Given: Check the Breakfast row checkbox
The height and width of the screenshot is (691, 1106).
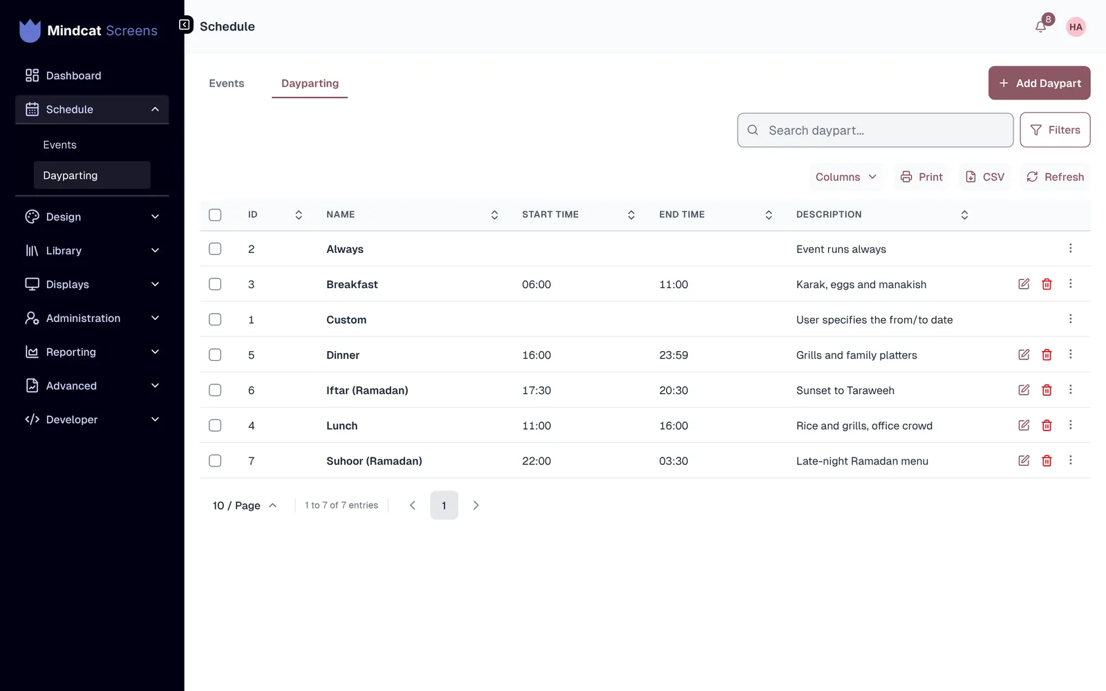Looking at the screenshot, I should point(215,284).
